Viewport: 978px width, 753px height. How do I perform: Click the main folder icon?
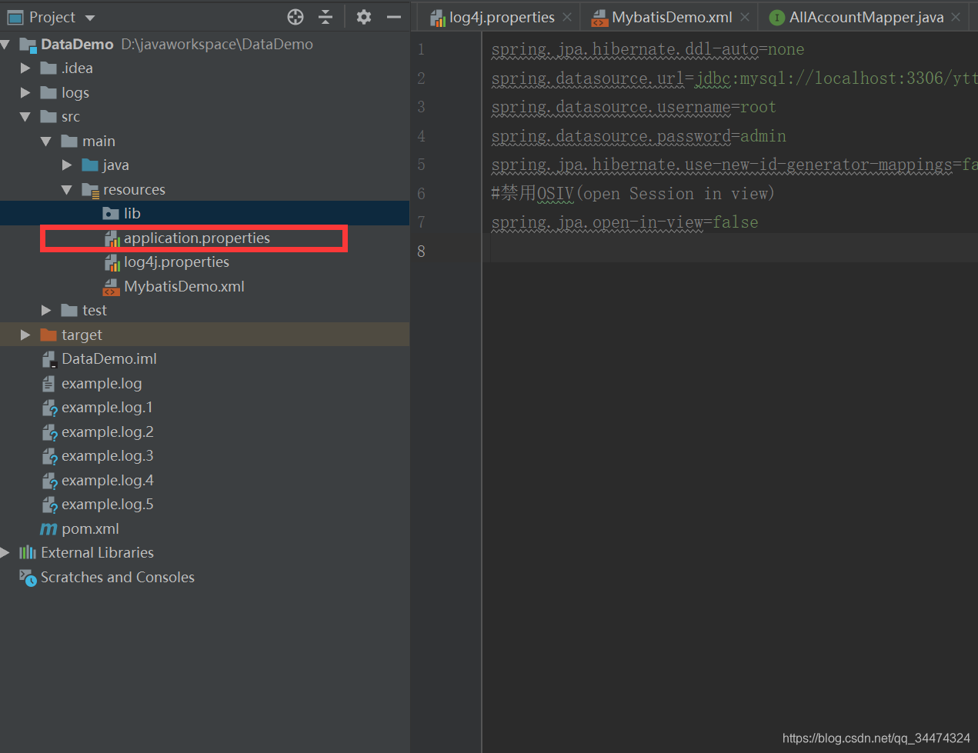pos(69,141)
